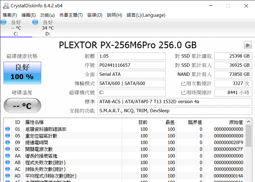Click the attribute list scrollbar thumb

click(248, 136)
